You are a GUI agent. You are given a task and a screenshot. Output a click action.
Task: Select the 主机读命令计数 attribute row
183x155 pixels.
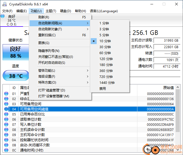pyautogui.click(x=89, y=130)
